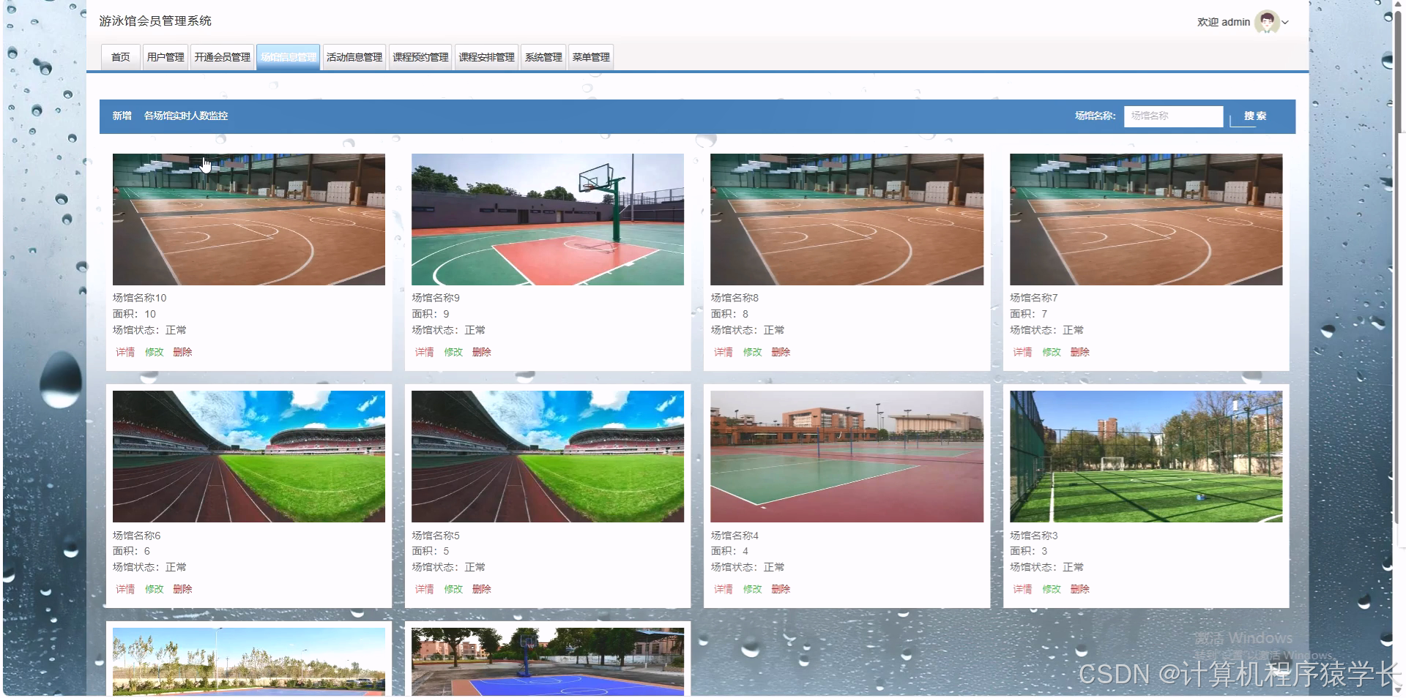This screenshot has height=698, width=1406.
Task: Open 各场馆实时人数监控
Action: [x=186, y=116]
